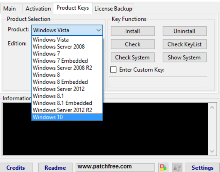This screenshot has height=172, width=220.
Task: Open the Readme button
Action: tap(55, 167)
